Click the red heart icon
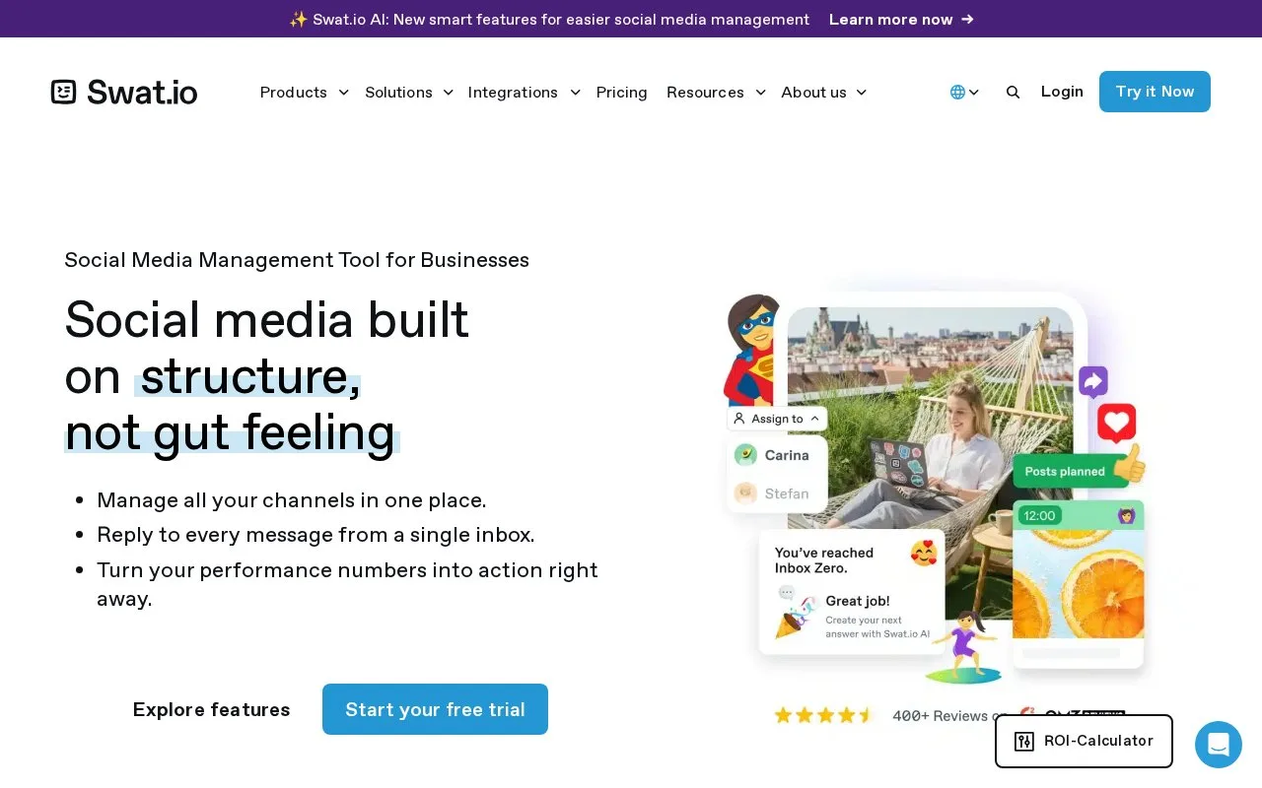This screenshot has width=1262, height=788. (1117, 423)
